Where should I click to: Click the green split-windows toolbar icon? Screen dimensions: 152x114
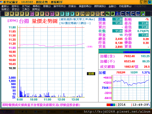coord(107,14)
